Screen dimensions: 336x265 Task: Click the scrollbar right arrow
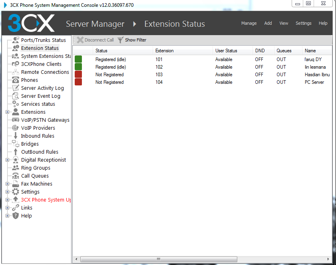tap(328, 259)
